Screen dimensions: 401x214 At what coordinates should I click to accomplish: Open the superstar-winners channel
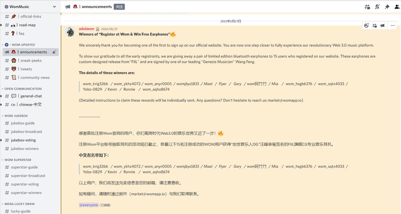[31, 193]
